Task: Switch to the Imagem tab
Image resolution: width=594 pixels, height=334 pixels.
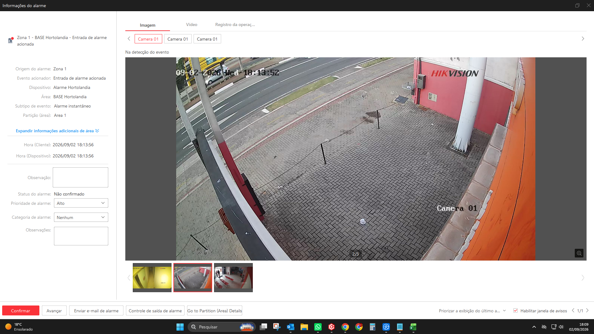Action: click(x=148, y=25)
